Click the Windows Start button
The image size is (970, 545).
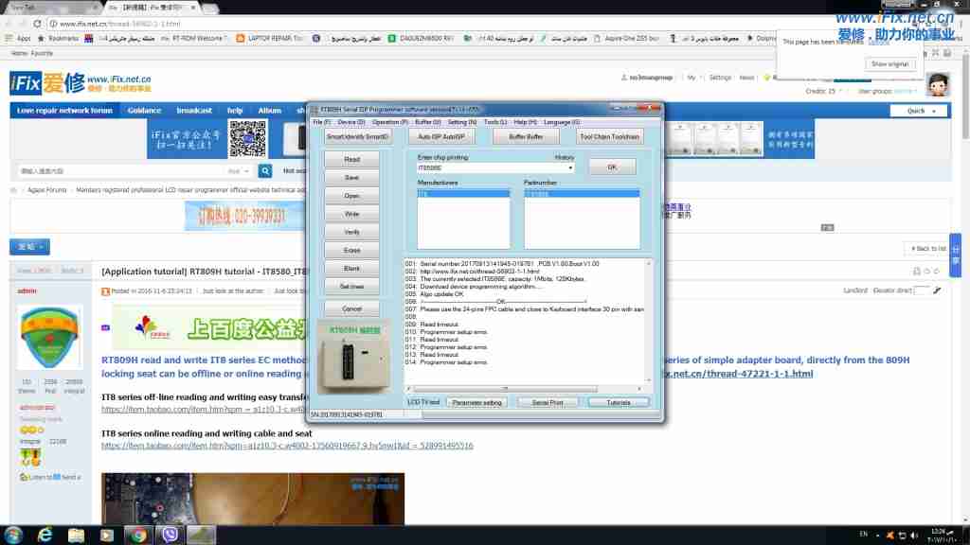click(13, 535)
